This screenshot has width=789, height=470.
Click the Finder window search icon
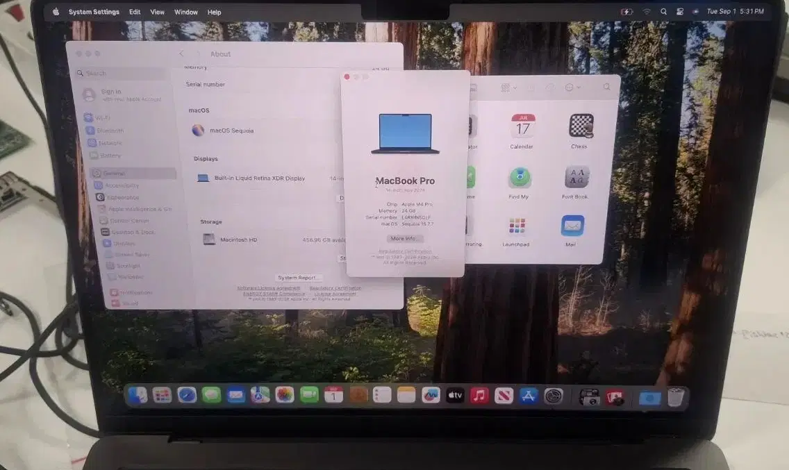pyautogui.click(x=607, y=87)
